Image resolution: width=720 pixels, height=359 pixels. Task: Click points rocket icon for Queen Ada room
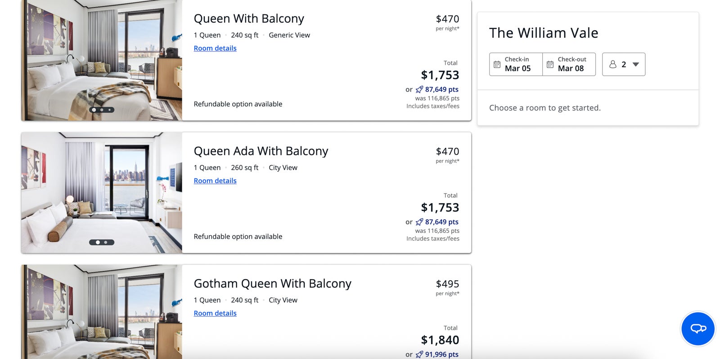pyautogui.click(x=419, y=222)
